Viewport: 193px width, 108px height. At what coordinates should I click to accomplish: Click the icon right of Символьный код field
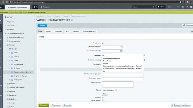click(x=145, y=60)
